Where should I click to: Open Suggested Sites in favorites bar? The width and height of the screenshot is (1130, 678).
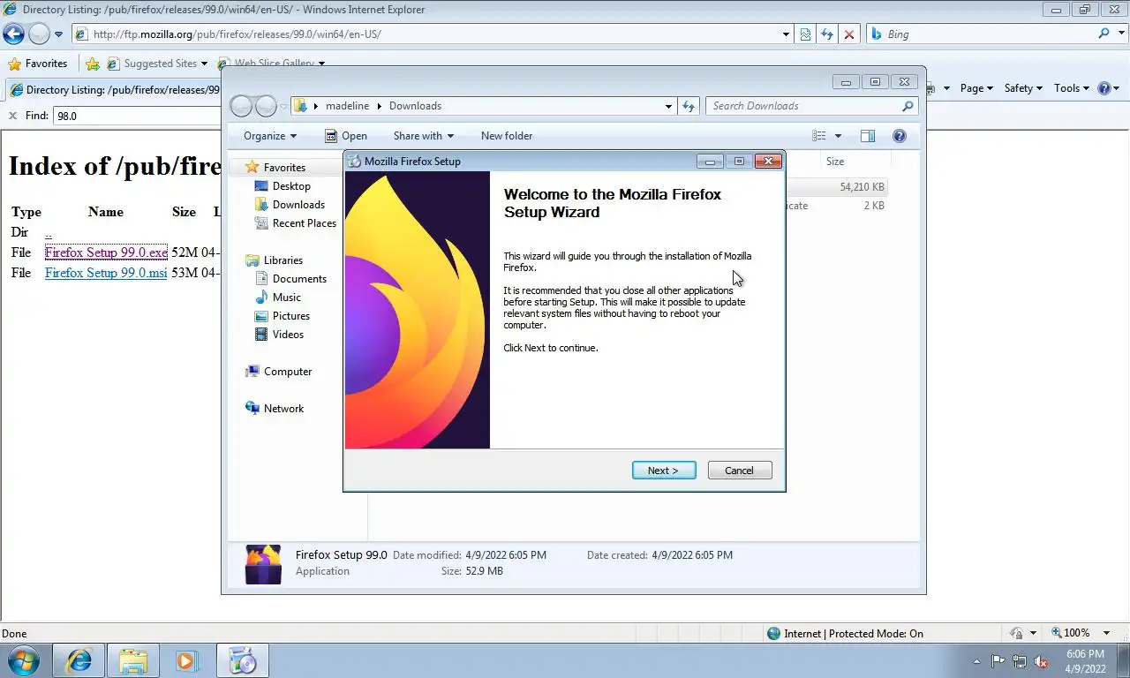[x=157, y=64]
